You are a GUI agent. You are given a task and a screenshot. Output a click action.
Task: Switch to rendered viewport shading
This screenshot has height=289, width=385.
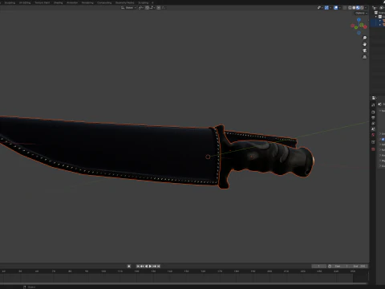point(362,8)
